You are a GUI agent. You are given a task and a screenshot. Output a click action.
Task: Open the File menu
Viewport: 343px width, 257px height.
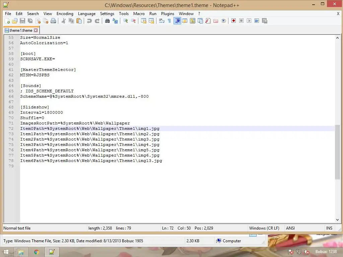tap(8, 13)
